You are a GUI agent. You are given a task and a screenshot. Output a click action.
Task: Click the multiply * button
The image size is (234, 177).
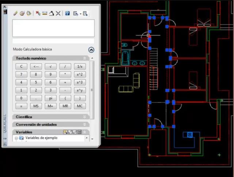pyautogui.click(x=65, y=74)
